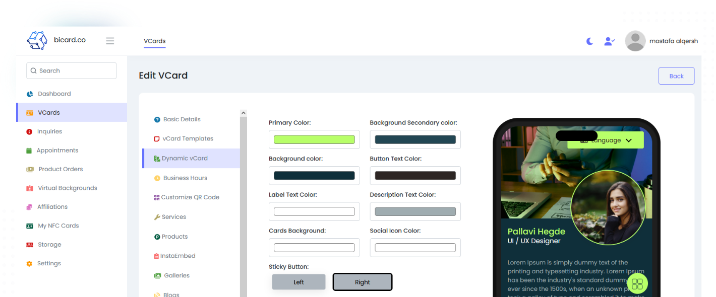Open Product Orders page
The height and width of the screenshot is (297, 716).
(x=61, y=169)
